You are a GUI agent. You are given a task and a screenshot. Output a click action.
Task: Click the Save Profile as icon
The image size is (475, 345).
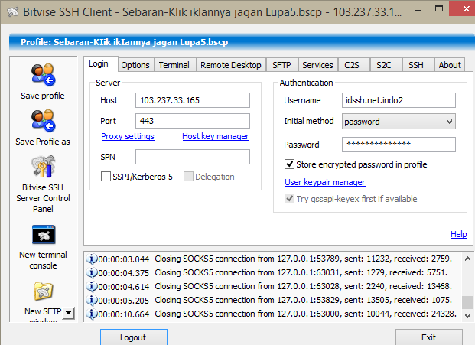coord(43,121)
